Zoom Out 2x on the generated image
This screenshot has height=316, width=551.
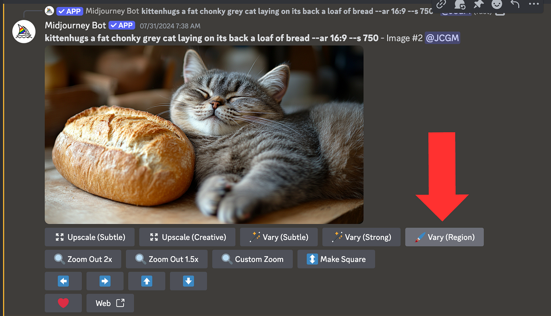click(x=83, y=259)
